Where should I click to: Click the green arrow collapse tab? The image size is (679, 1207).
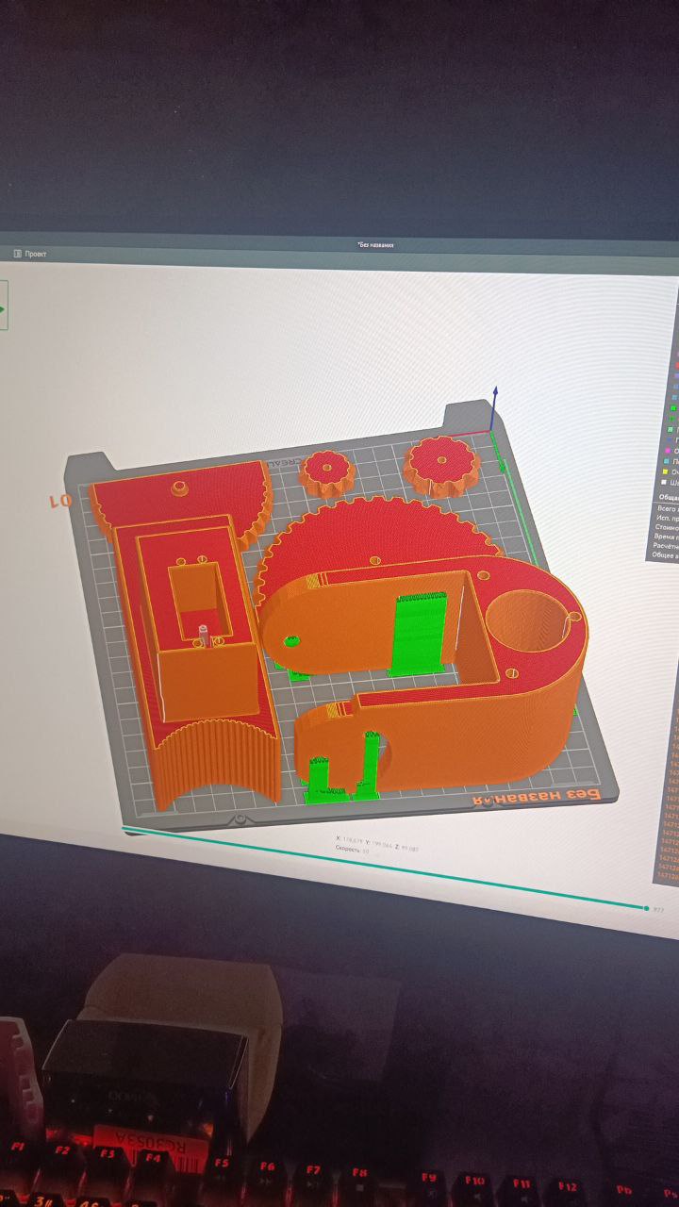tap(3, 309)
